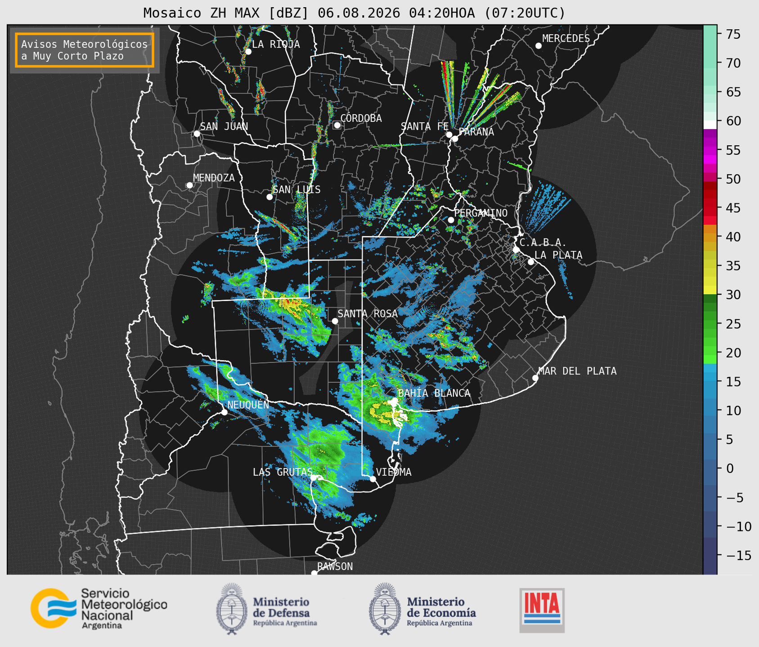Click the RAWSON city marker dot
The width and height of the screenshot is (759, 647).
point(314,573)
